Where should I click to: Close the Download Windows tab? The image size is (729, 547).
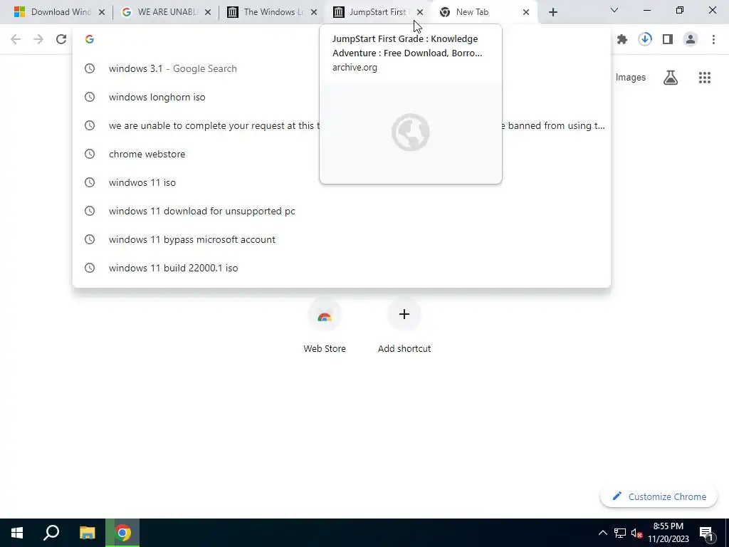click(x=102, y=12)
